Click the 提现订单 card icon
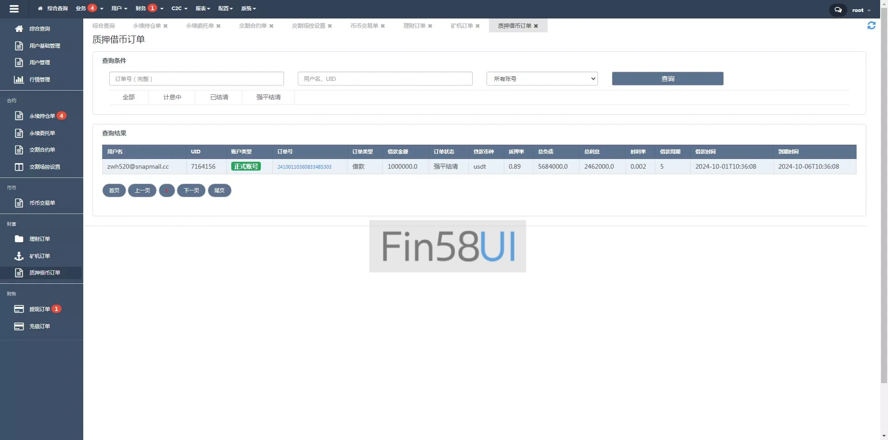Screen dimensions: 888x440 coord(19,309)
